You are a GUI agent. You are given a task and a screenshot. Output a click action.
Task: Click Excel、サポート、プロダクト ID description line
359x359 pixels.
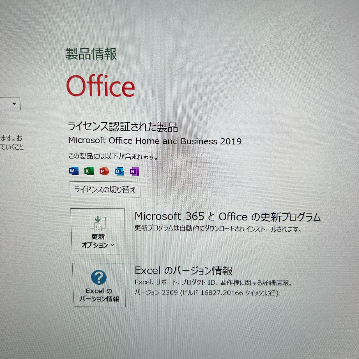coord(213,282)
